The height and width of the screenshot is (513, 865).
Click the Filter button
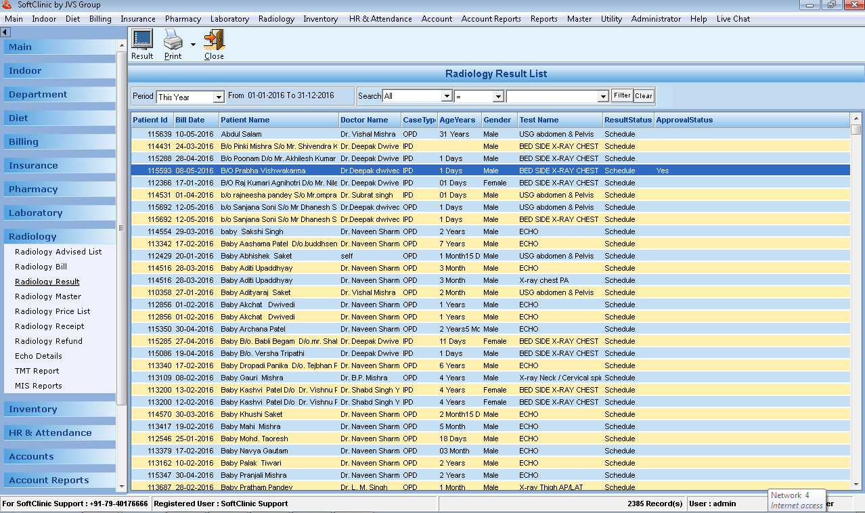[x=621, y=95]
